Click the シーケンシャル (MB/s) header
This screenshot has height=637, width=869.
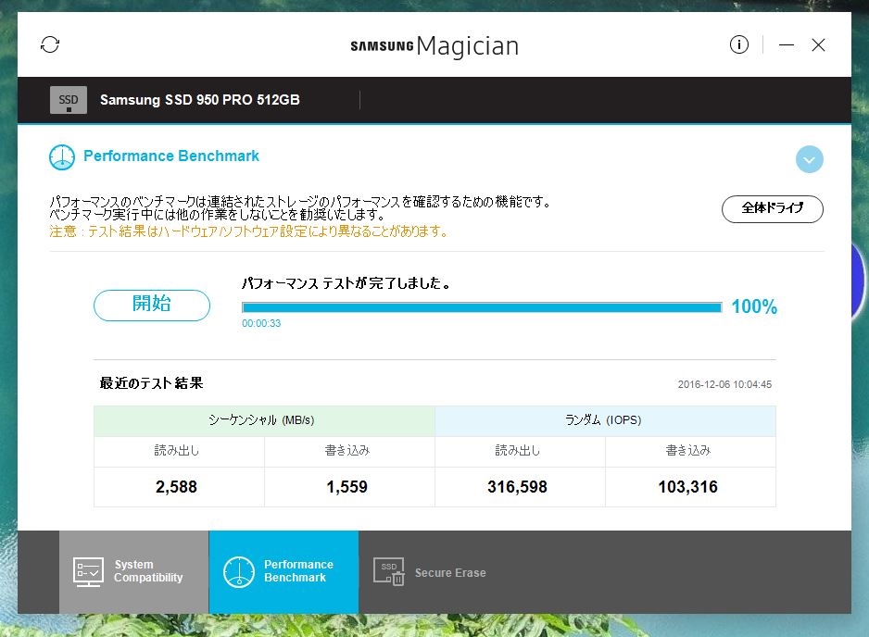[x=264, y=420]
